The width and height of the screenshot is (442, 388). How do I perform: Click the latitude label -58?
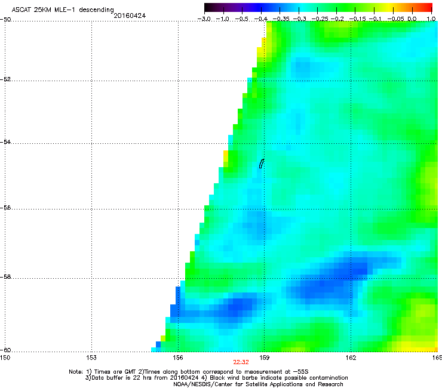5,277
